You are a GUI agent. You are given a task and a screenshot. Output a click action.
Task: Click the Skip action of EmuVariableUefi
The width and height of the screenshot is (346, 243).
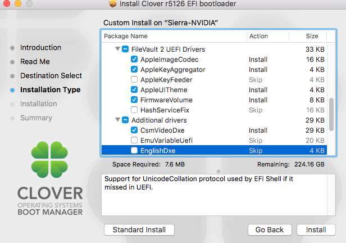tap(256, 141)
